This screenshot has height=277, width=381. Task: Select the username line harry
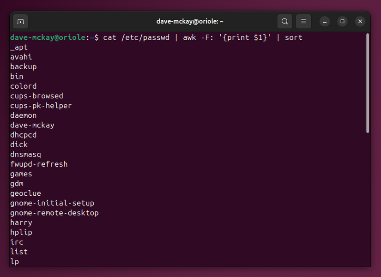(21, 222)
